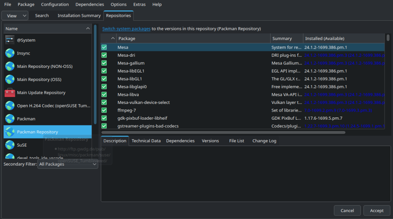
Task: Switch to the Change Log tab
Action: tap(264, 141)
